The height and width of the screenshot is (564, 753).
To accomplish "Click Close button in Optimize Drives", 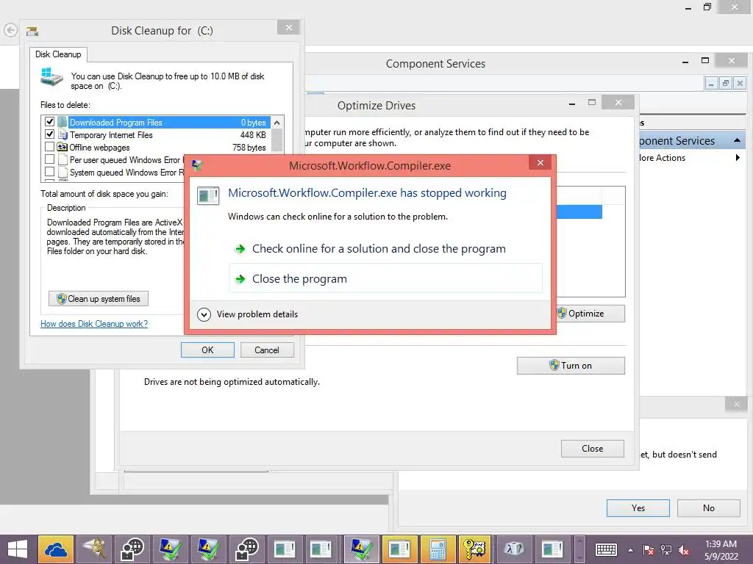I will 593,449.
